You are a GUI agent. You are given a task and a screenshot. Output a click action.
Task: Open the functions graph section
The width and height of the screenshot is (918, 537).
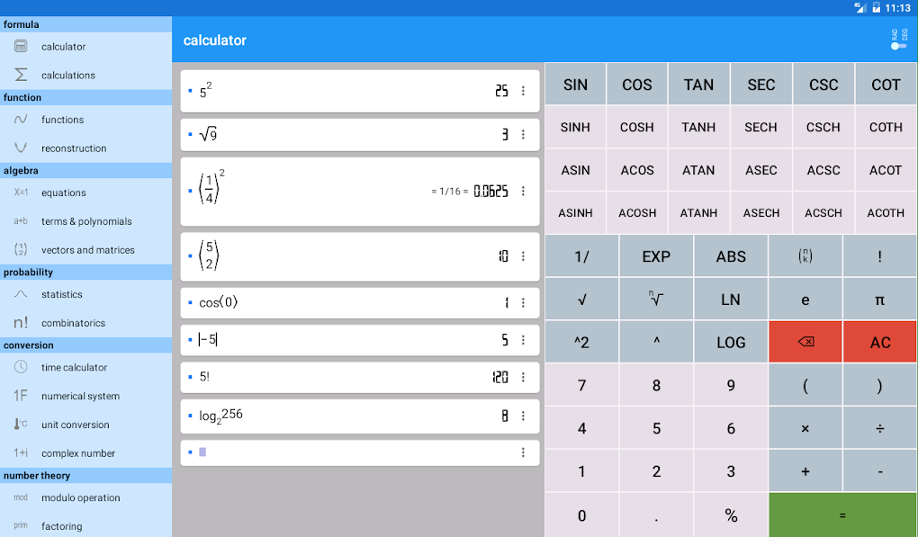[x=62, y=120]
